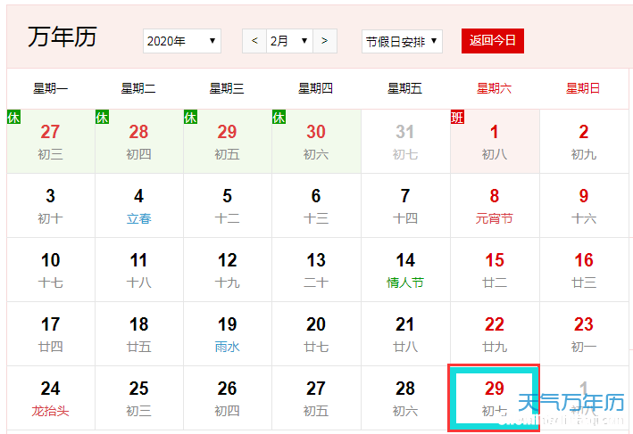
Task: Click the 星期三 column header
Action: [x=227, y=88]
